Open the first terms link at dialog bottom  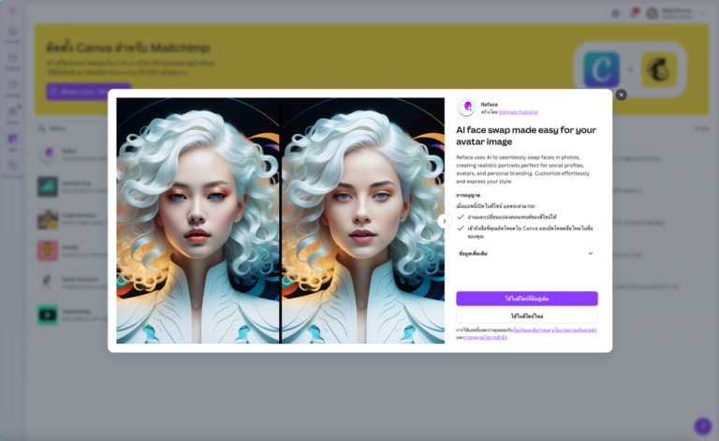pos(531,331)
